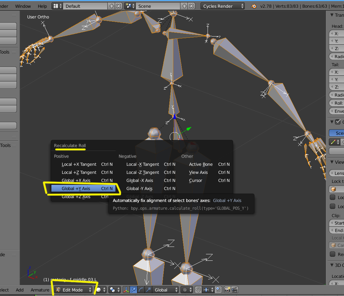
Task: Open the proportional editing selector
Action: 187,290
